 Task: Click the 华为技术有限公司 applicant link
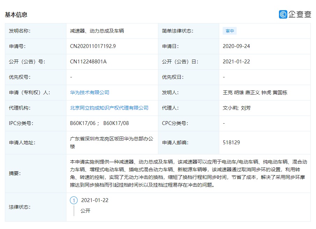pyautogui.click(x=91, y=92)
